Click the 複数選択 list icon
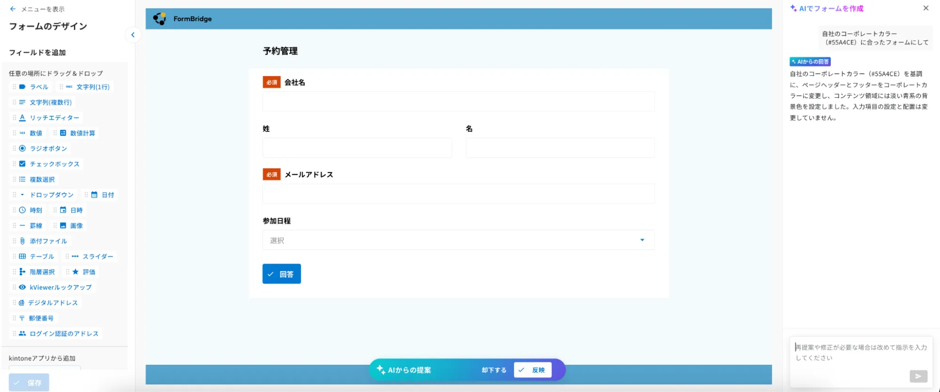This screenshot has height=392, width=940. (x=22, y=180)
